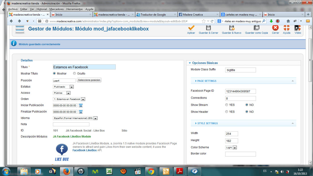313x176 pixels.
Task: Go back with browser back arrow
Action: [11, 21]
